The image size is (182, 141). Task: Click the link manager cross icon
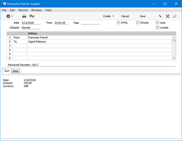tap(167, 16)
